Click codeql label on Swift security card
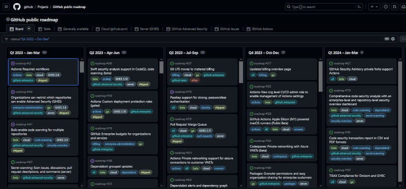Screen dimensions: 406x189 point(106,79)
